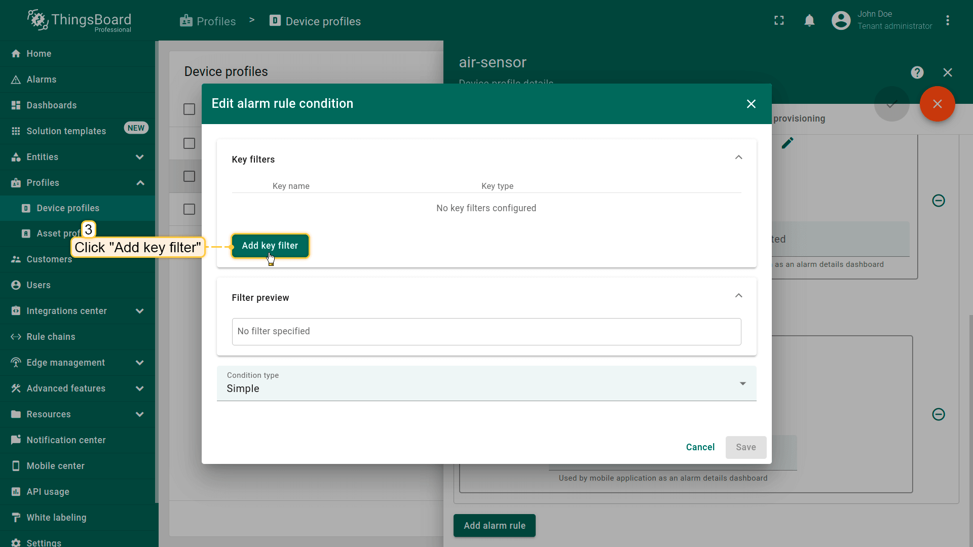This screenshot has height=547, width=973.
Task: Click the pencil edit icon
Action: click(787, 143)
